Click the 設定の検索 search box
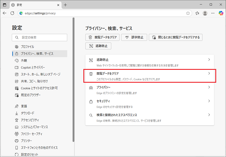The image size is (226, 157). 40,38
